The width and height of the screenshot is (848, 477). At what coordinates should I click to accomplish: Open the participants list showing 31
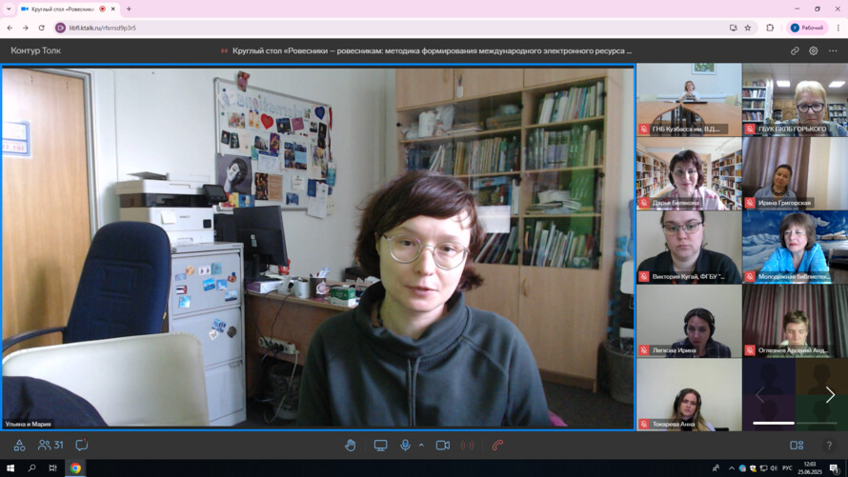tap(50, 445)
